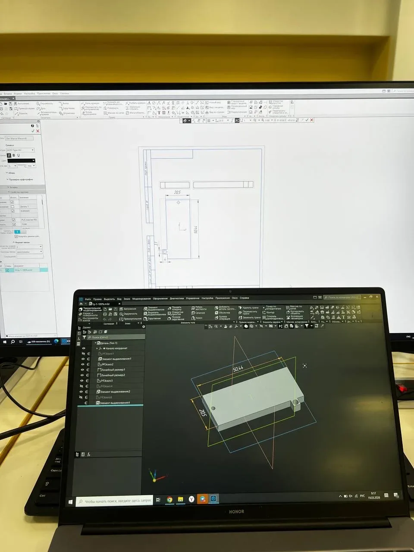
Task: Collapse Деталь (Тел-1) tree node
Action: click(95, 343)
